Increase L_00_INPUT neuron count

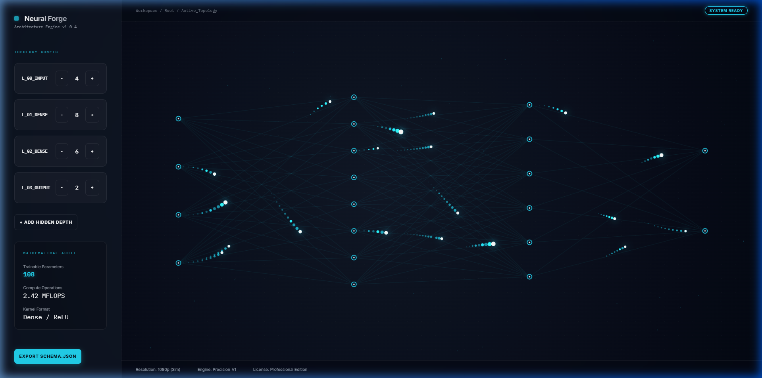click(x=92, y=79)
